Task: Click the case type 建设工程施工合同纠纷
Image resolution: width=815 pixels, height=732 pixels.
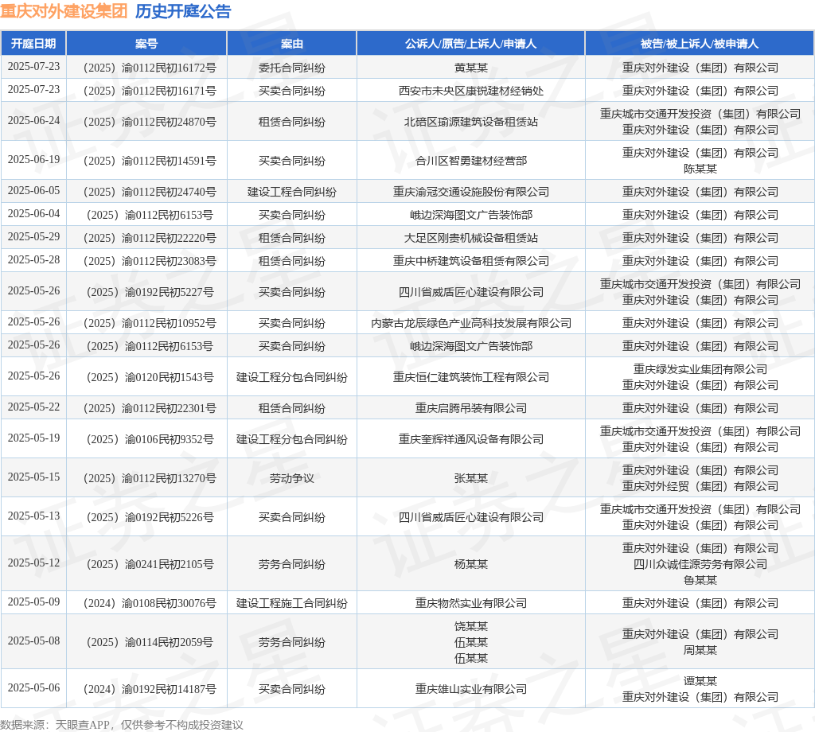Action: point(291,603)
